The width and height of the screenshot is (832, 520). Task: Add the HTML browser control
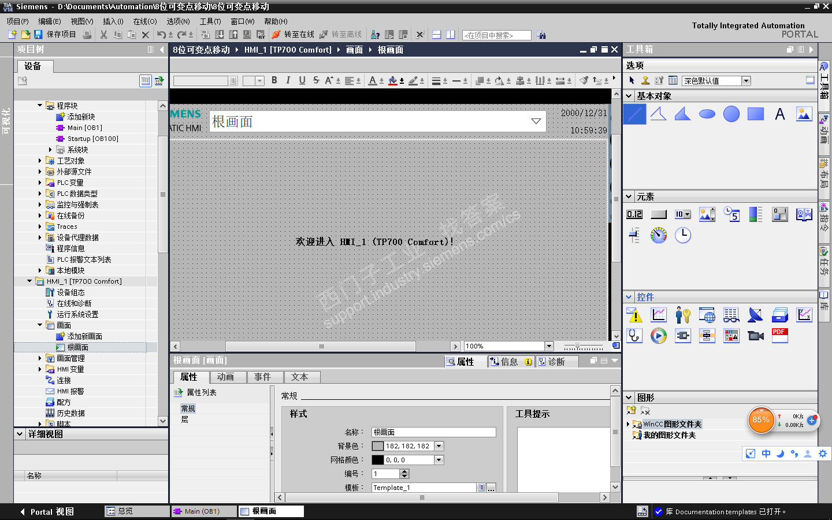(707, 315)
